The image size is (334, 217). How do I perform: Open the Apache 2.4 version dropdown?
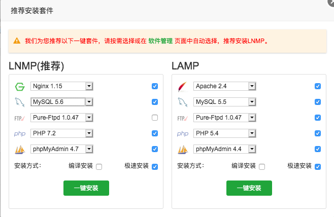click(225, 86)
